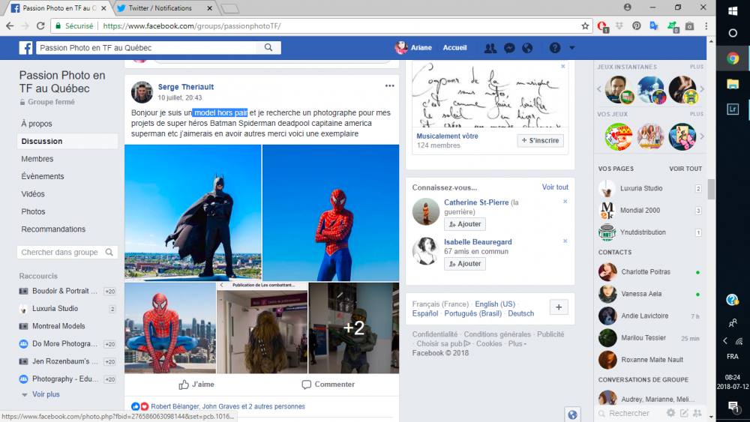
Task: Open Messenger from the Facebook top bar
Action: (x=509, y=48)
